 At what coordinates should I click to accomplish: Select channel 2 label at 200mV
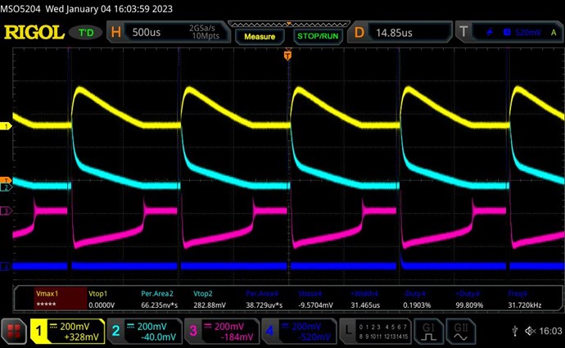pos(144,332)
